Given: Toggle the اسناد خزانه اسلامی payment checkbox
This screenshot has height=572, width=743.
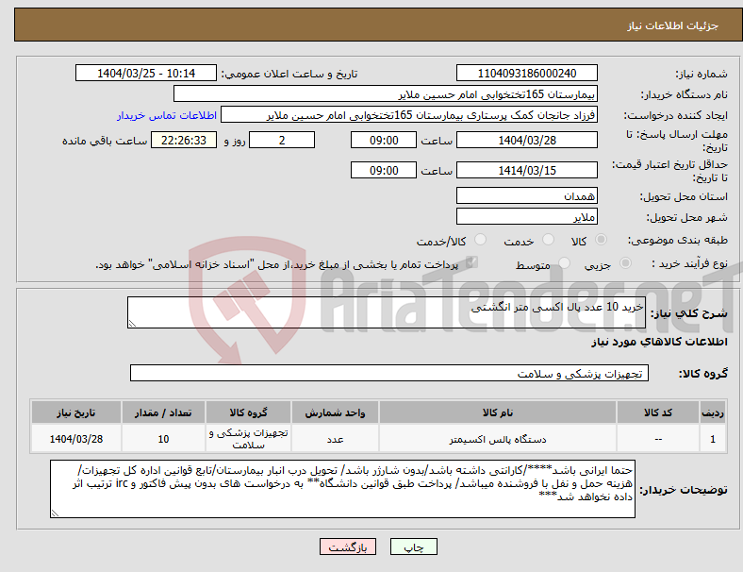Looking at the screenshot, I should pyautogui.click(x=471, y=262).
